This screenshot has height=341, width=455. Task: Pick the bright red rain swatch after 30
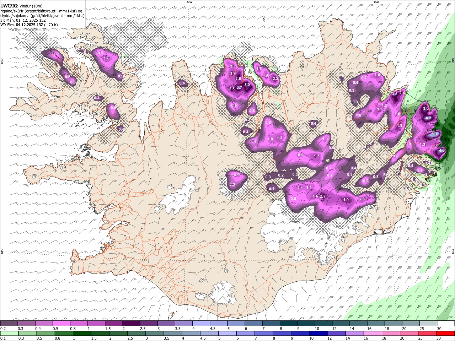point(445,334)
